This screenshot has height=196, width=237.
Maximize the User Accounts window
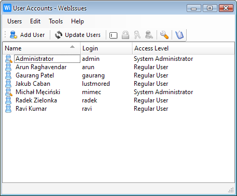(x=210, y=8)
